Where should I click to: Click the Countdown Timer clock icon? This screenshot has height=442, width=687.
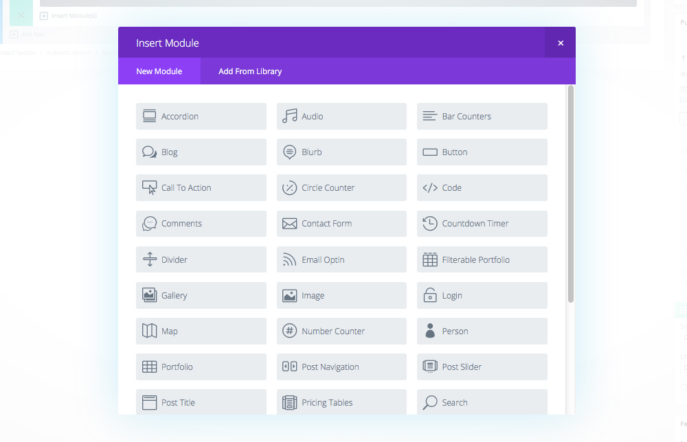430,224
